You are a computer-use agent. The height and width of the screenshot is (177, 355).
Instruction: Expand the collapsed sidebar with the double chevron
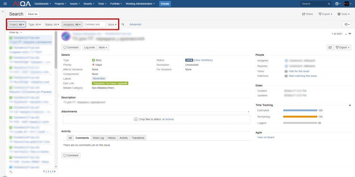coord(3,11)
